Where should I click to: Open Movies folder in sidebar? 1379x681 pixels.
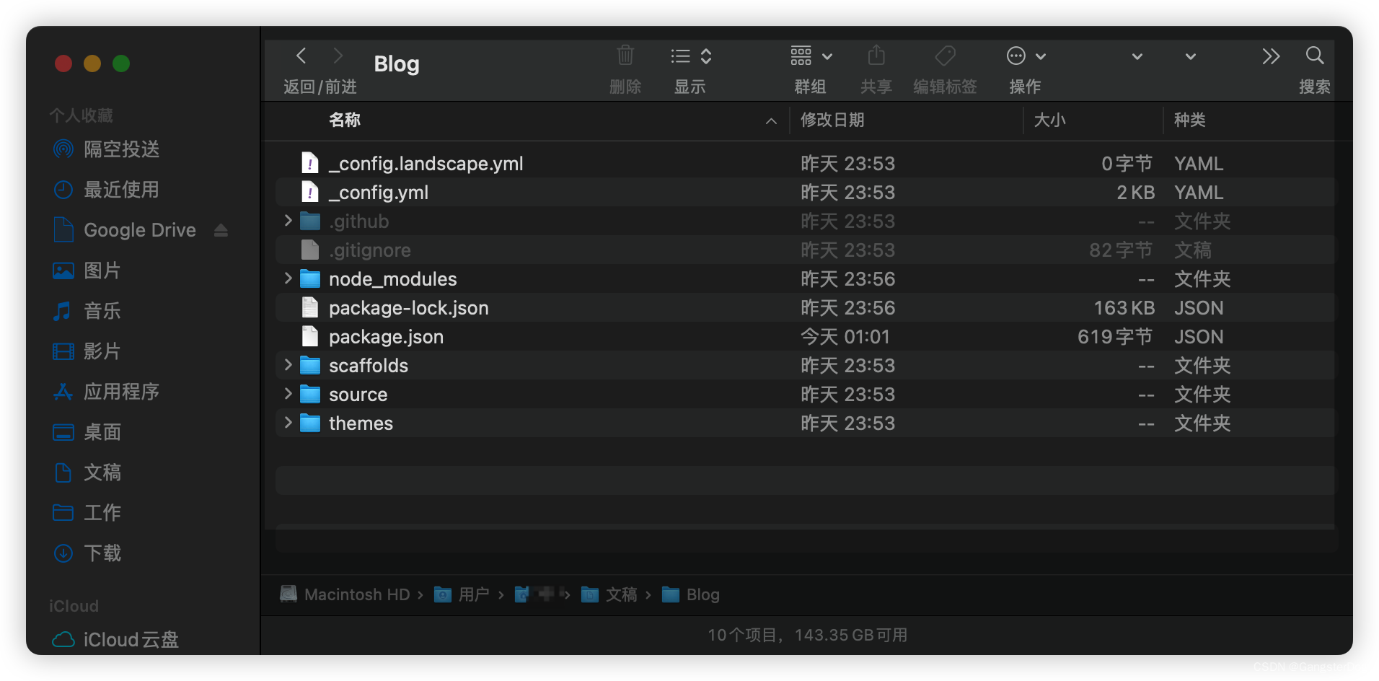[x=87, y=351]
